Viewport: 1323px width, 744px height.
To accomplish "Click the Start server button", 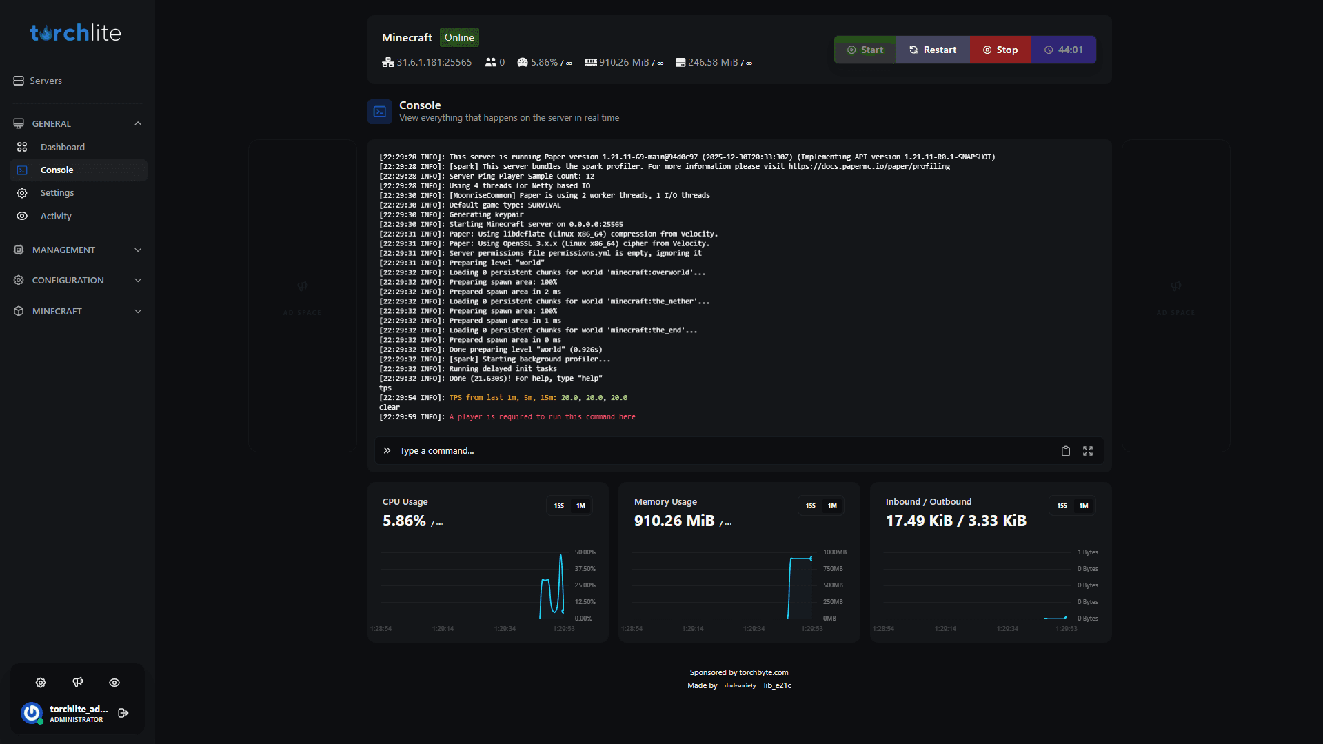I will 865,50.
